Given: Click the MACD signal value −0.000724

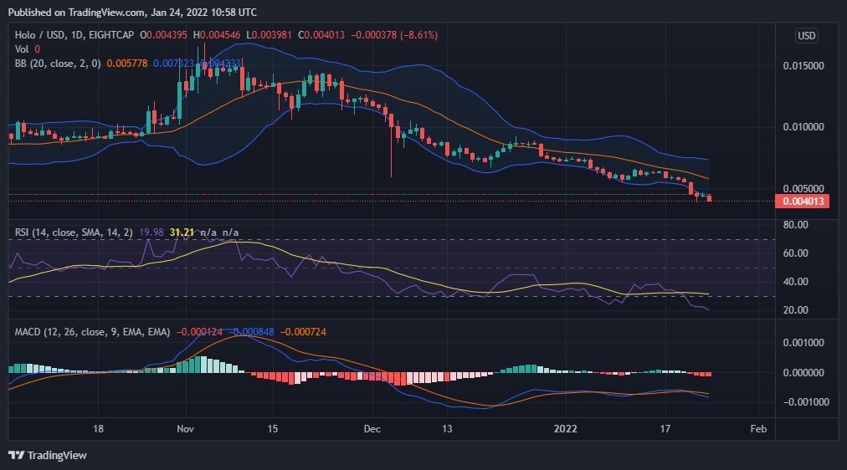Looking at the screenshot, I should [x=303, y=332].
